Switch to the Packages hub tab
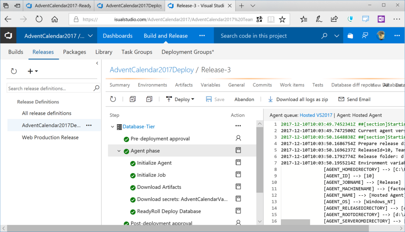405x232 pixels. pos(75,52)
